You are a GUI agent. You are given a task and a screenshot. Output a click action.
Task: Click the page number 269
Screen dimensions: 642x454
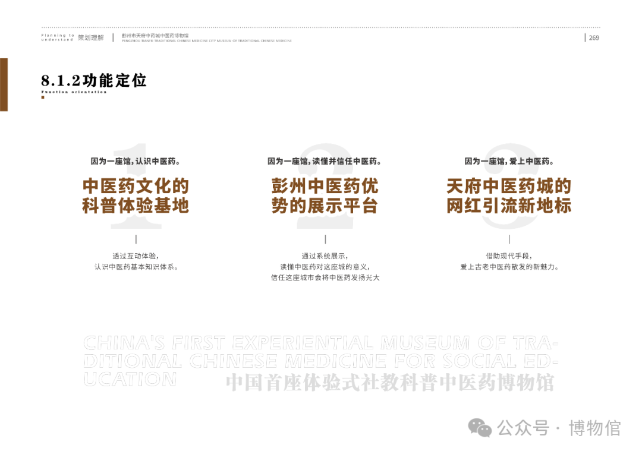point(593,38)
